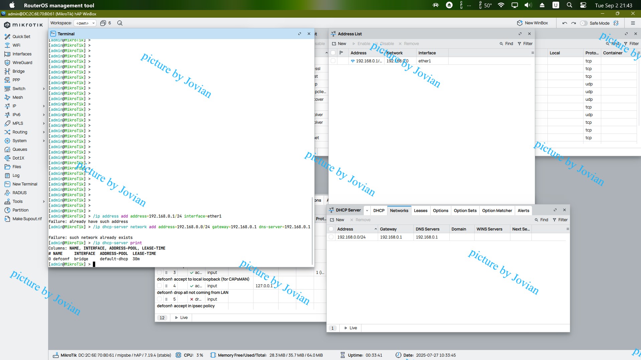Open the WiFi menu item

[x=16, y=45]
